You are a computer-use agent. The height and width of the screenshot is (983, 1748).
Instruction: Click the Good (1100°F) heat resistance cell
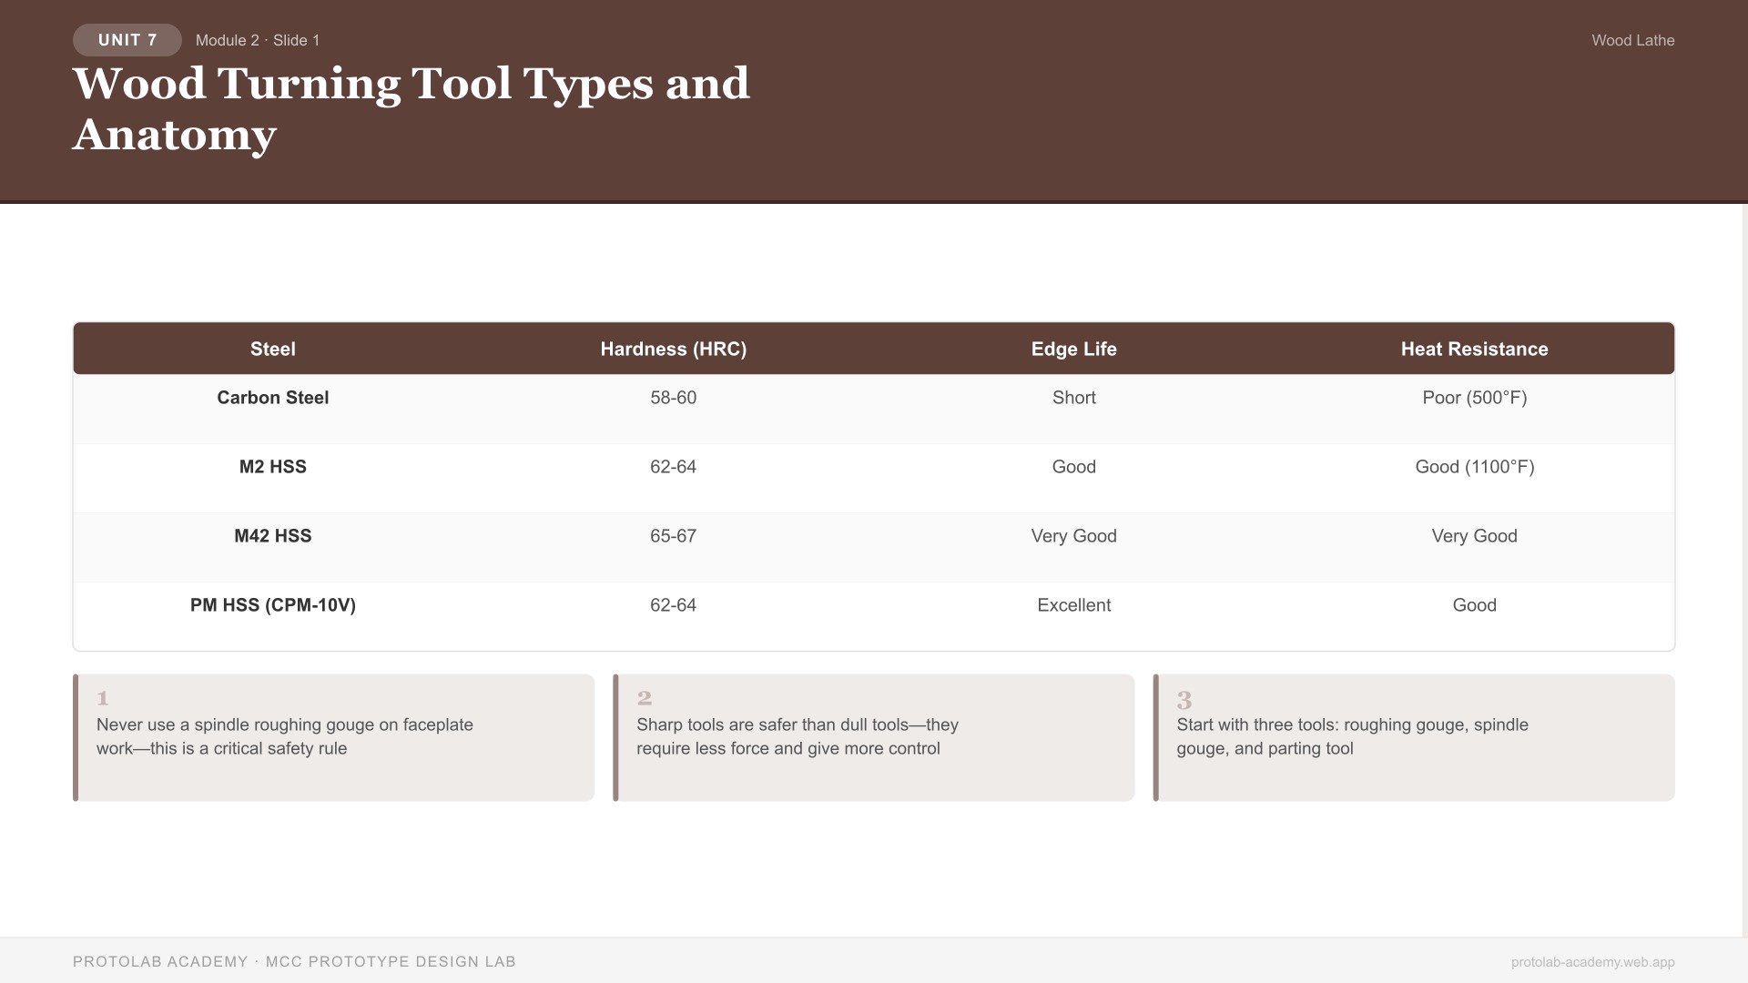[1474, 467]
